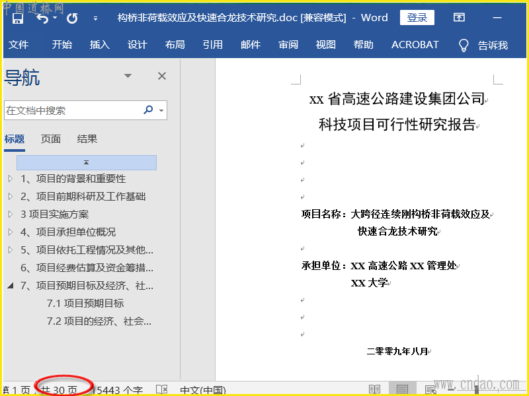Switch to the 设计 ribbon tab
Image resolution: width=529 pixels, height=396 pixels.
[138, 45]
